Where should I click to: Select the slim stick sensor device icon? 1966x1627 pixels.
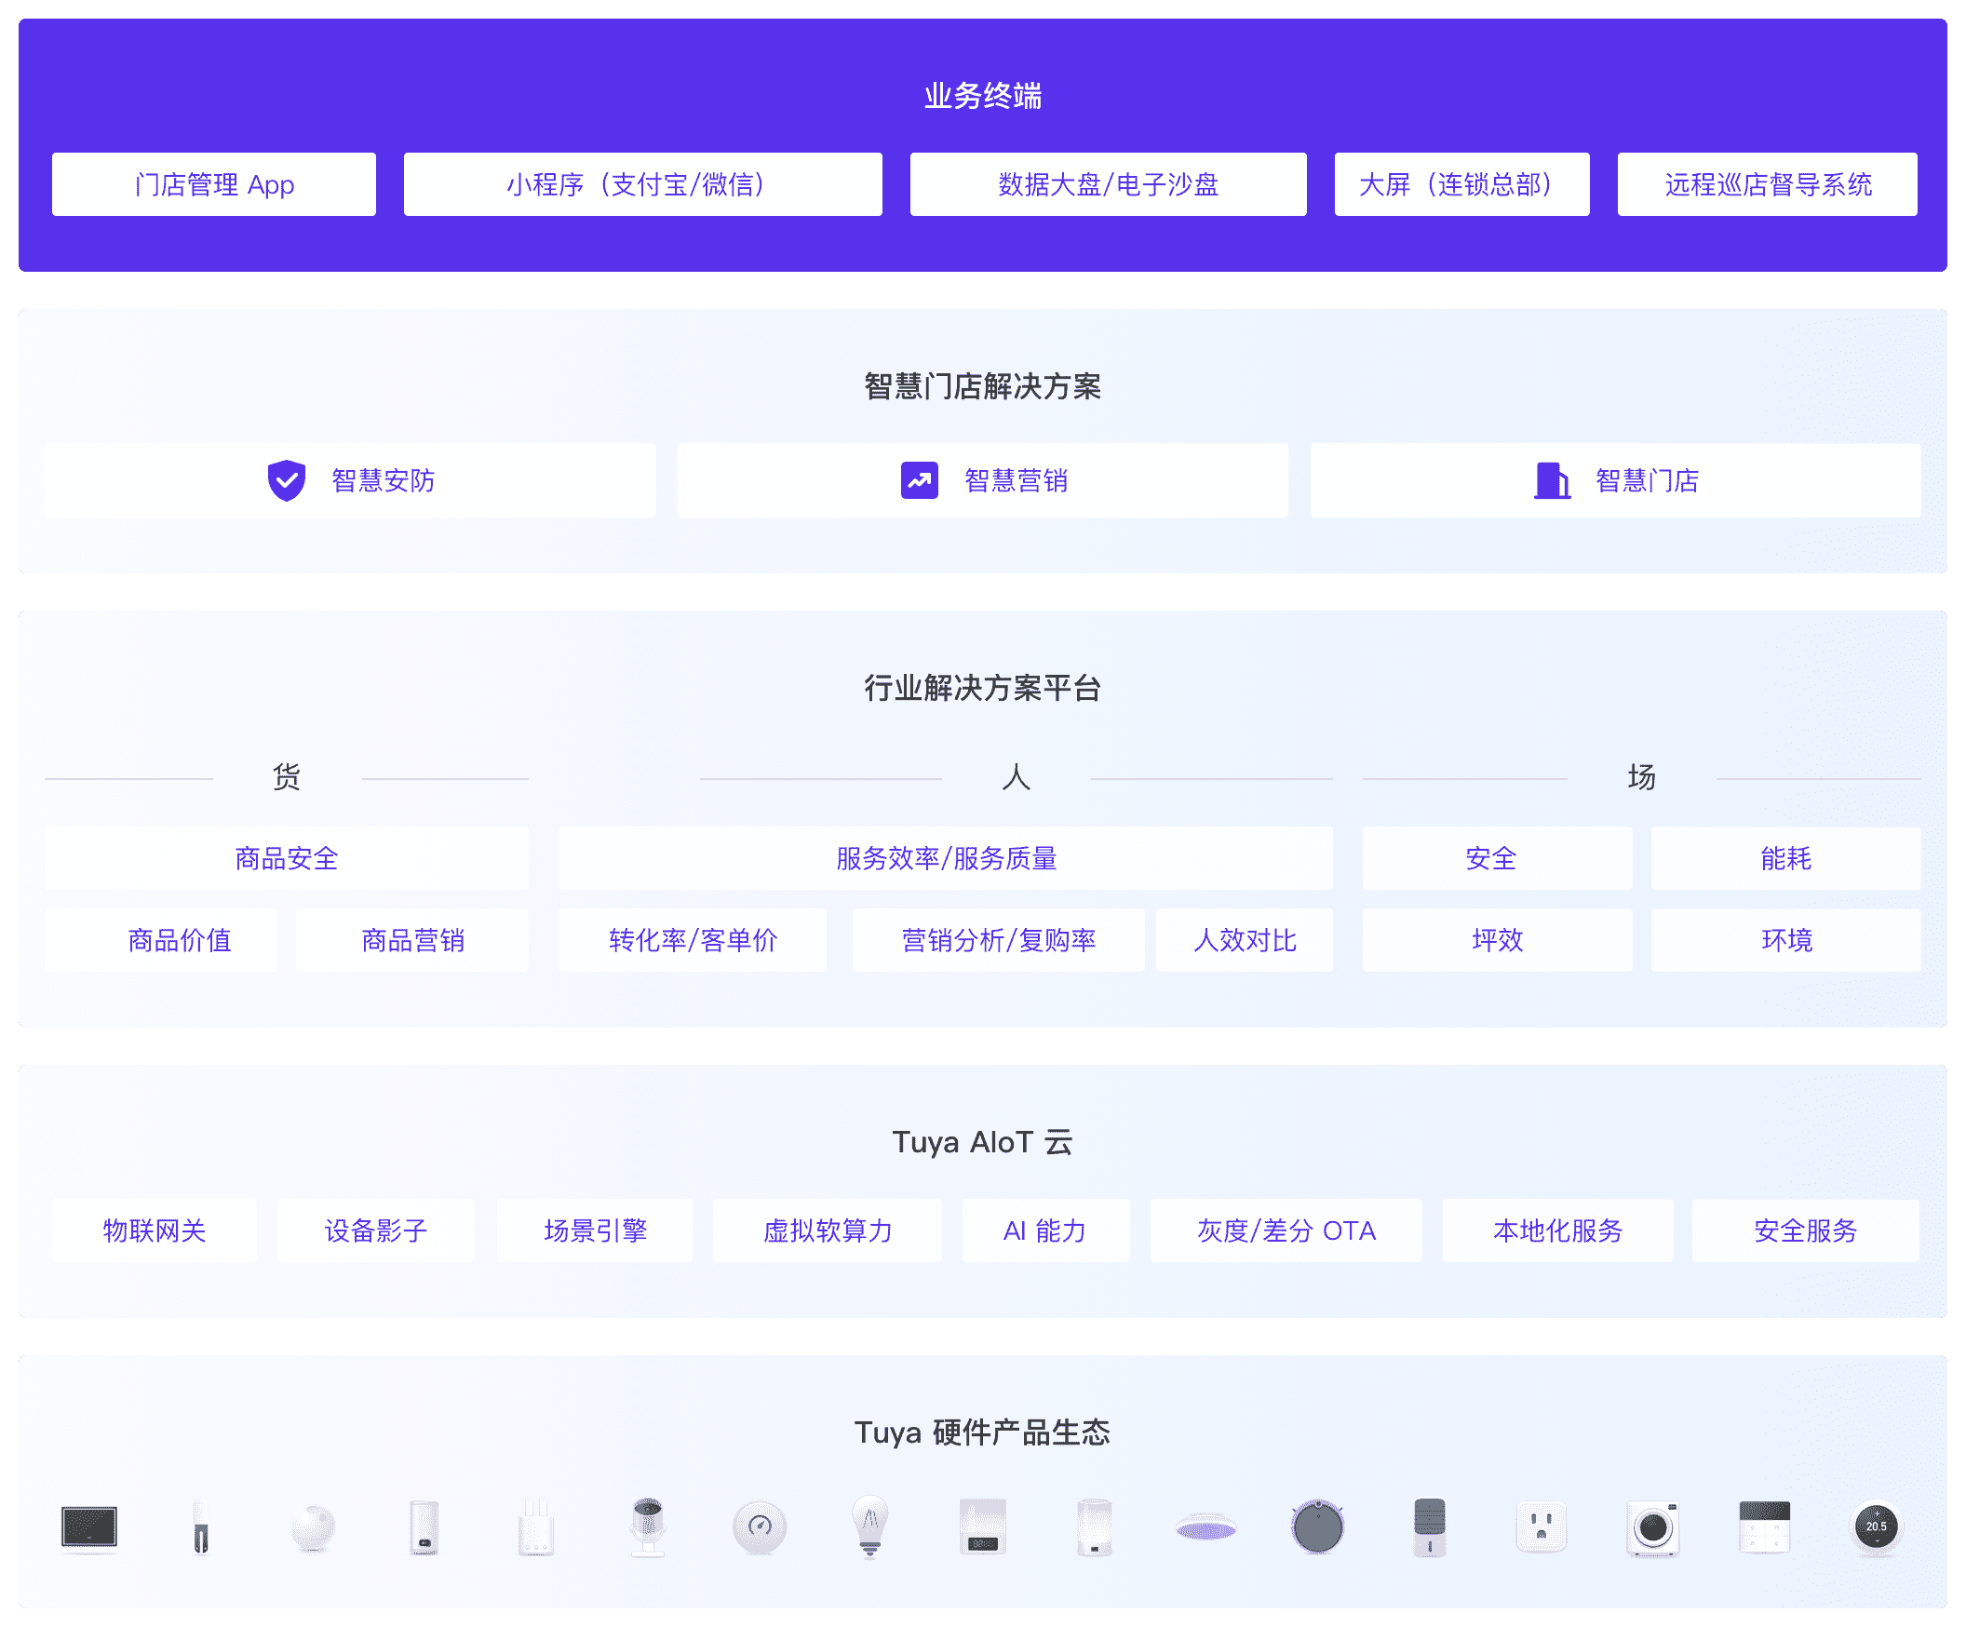200,1527
